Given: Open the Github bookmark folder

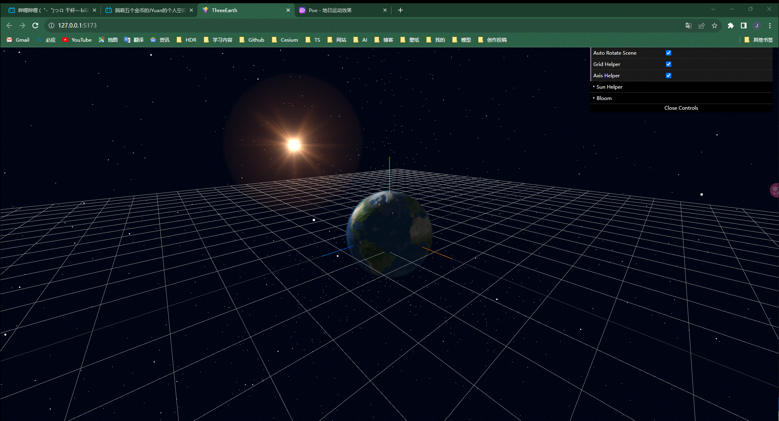Looking at the screenshot, I should pyautogui.click(x=252, y=40).
